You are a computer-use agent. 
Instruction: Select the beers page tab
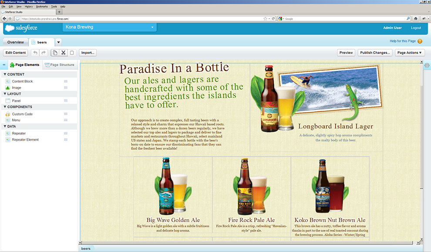point(41,42)
